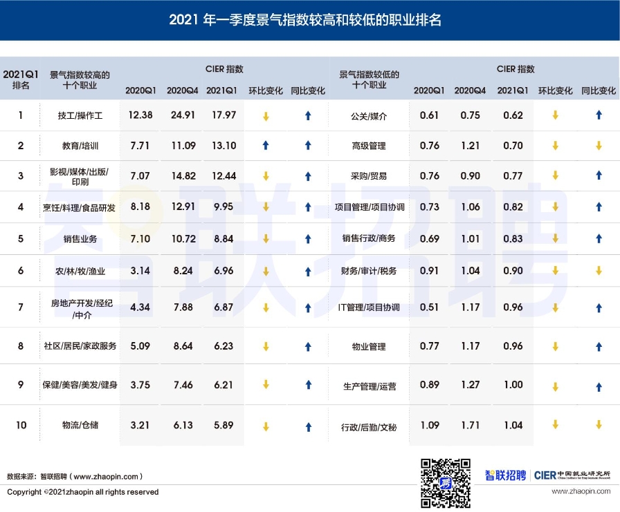620x512 pixels.
Task: Click 行政/后勤/文秘 环比变化 down arrow
Action: (x=555, y=425)
